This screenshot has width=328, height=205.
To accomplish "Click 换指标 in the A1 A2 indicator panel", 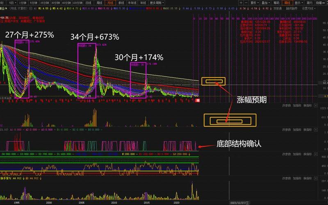I will tap(307, 130).
